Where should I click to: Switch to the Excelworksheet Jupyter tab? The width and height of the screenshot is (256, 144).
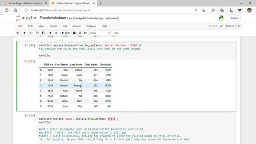[73, 3]
